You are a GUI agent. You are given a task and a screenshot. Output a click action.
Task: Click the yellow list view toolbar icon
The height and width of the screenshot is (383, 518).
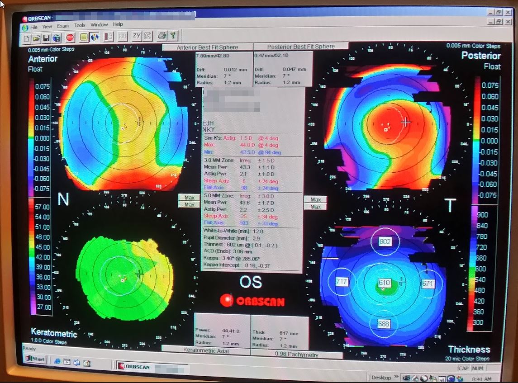click(x=84, y=37)
